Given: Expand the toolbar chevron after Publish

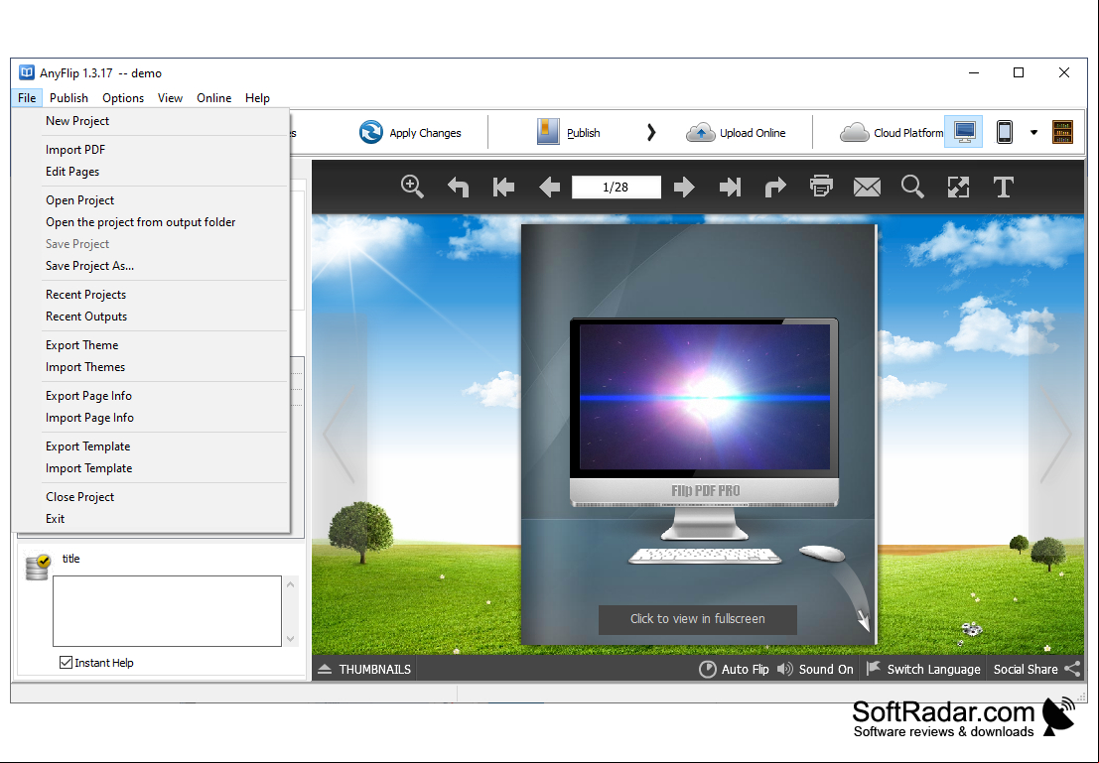Looking at the screenshot, I should tap(651, 132).
